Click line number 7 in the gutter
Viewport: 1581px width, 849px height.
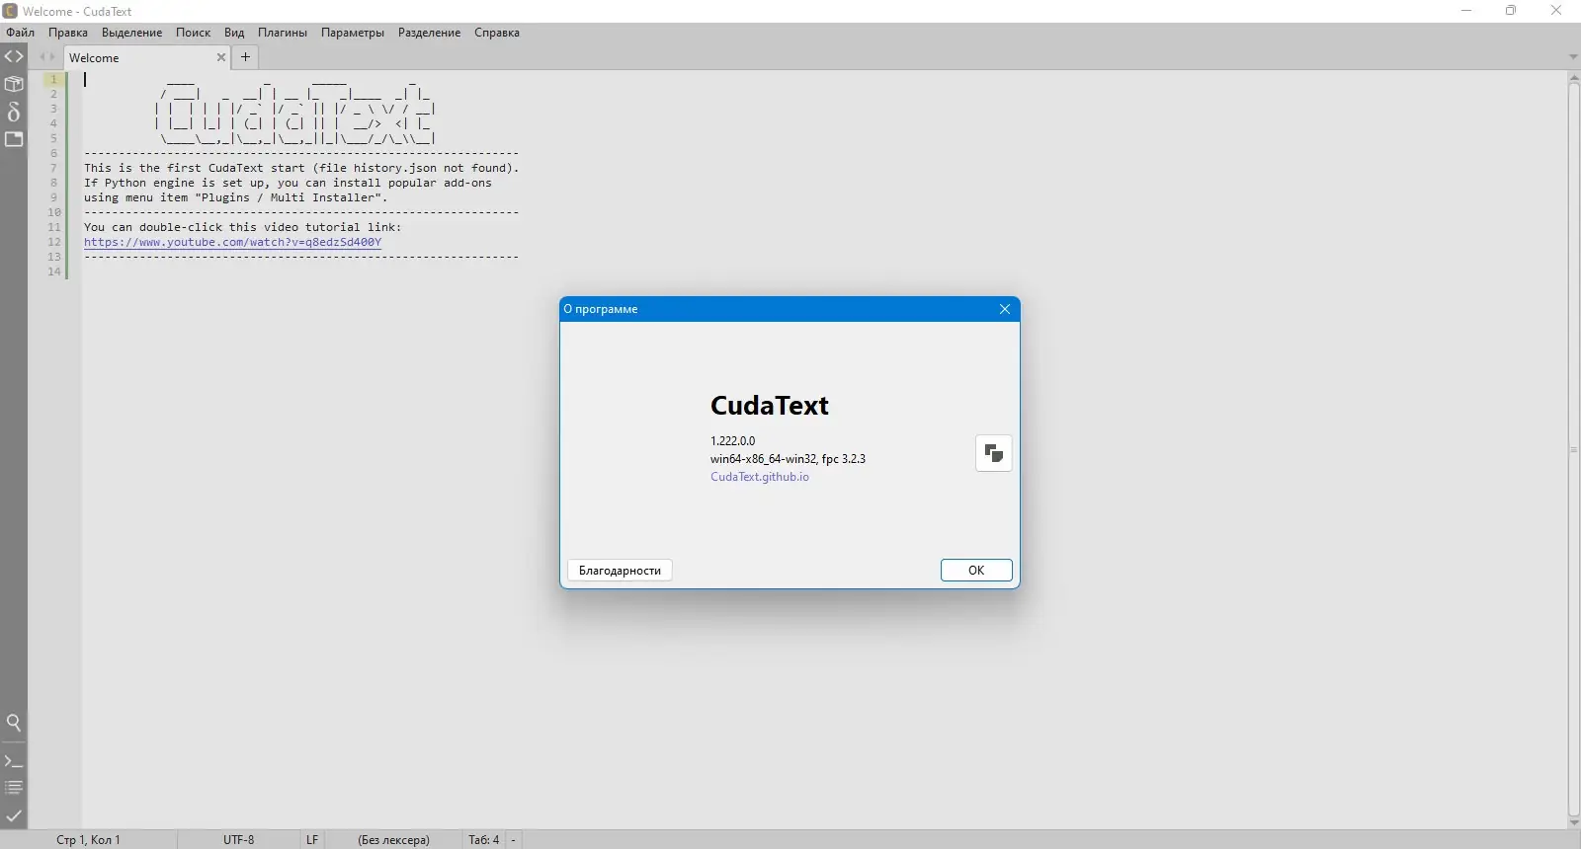54,168
